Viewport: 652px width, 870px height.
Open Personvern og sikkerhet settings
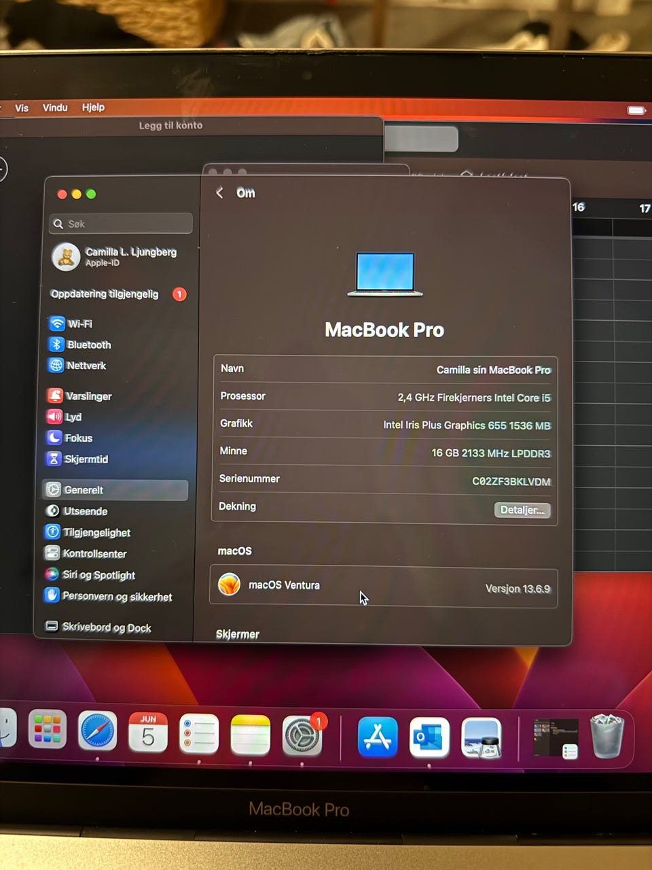[x=108, y=596]
